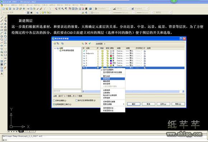Select the Arc drawing tool
This screenshot has width=208, height=142.
click(x=2, y=33)
